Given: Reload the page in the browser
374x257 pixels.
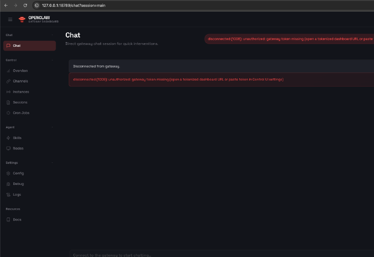Looking at the screenshot, I should point(25,5).
